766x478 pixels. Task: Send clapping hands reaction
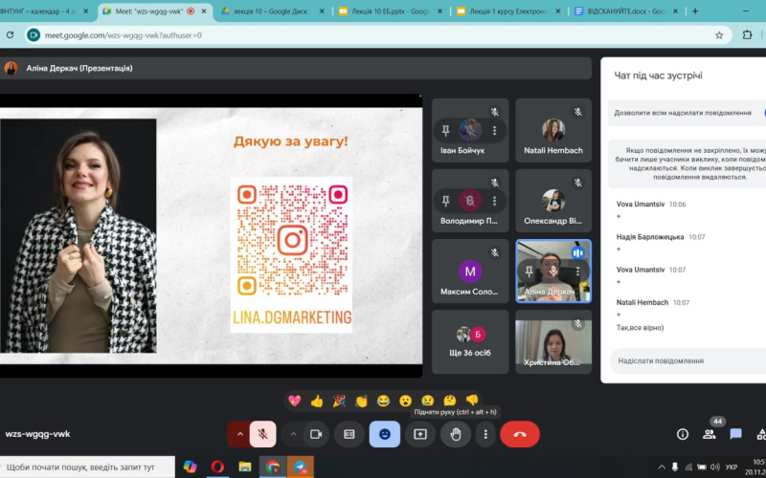(361, 401)
